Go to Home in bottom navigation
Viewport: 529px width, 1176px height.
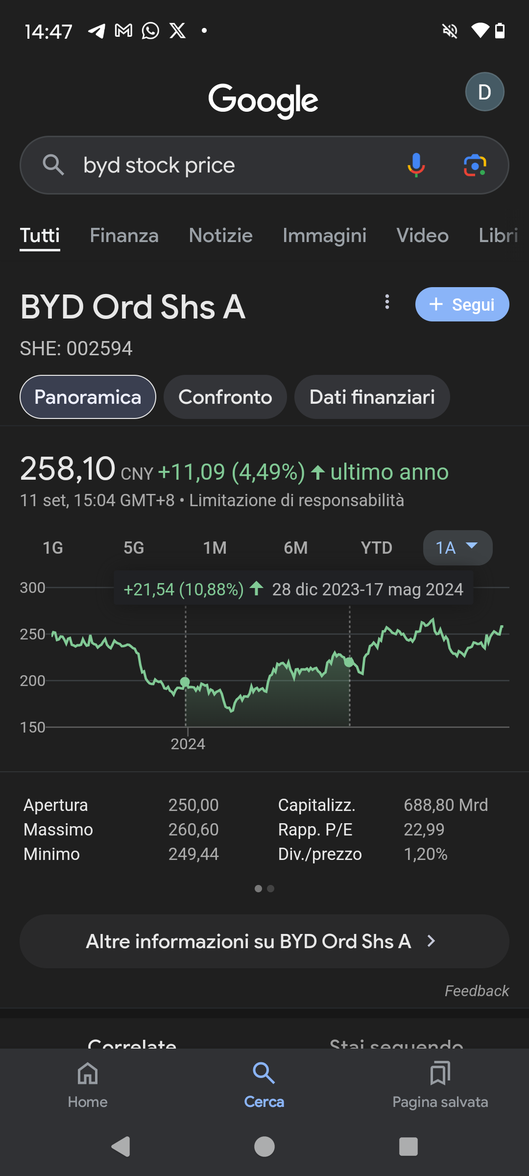(88, 1084)
